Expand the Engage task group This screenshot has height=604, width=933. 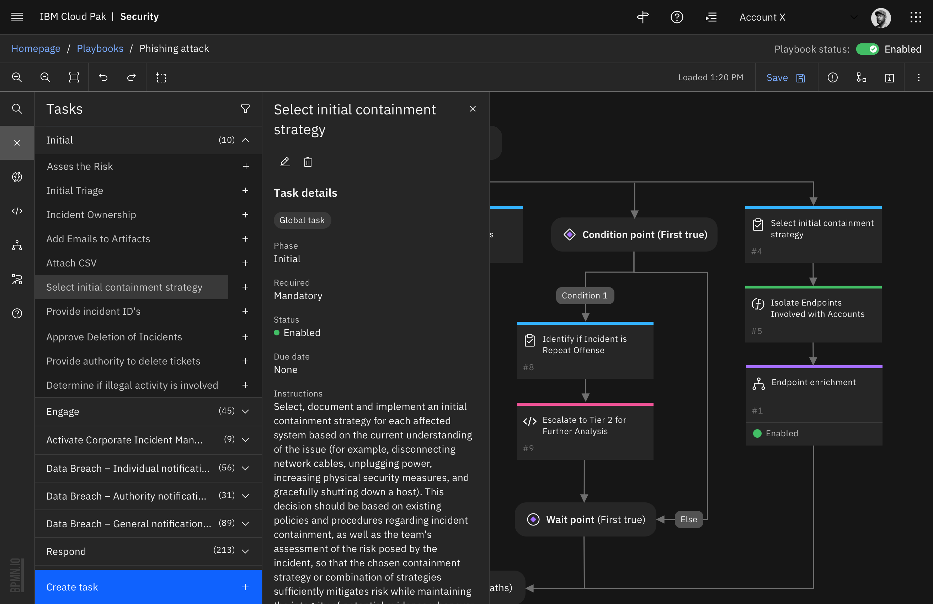click(x=246, y=412)
